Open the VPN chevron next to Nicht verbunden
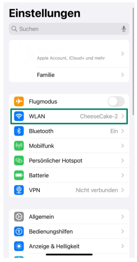Viewport: 137px width, 262px height. (x=123, y=190)
